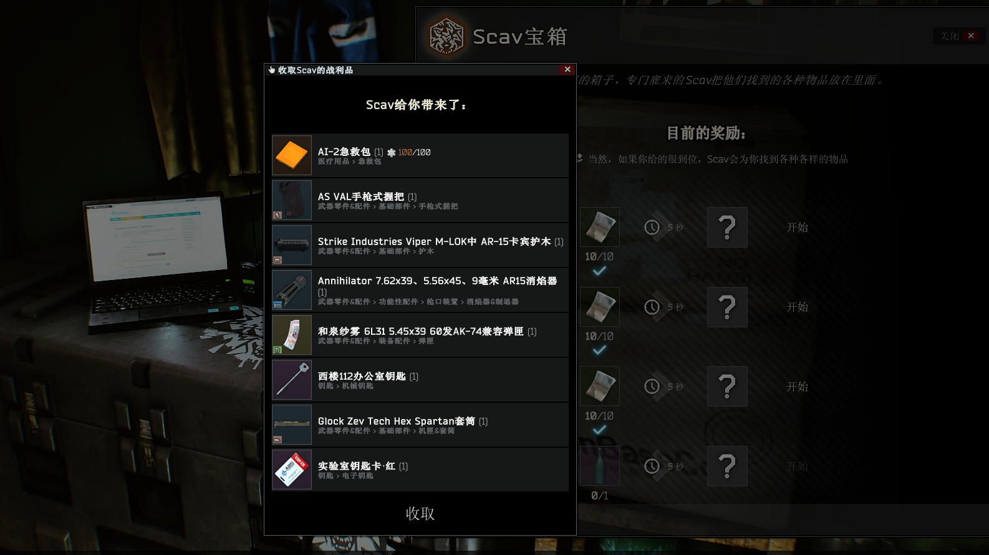This screenshot has height=555, width=989.
Task: Click the Scav宝箱 wolf emblem icon
Action: coord(446,36)
